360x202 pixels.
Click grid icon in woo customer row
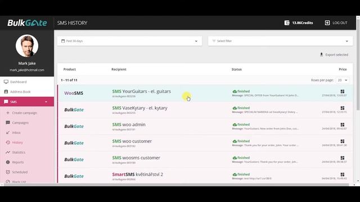point(343,141)
